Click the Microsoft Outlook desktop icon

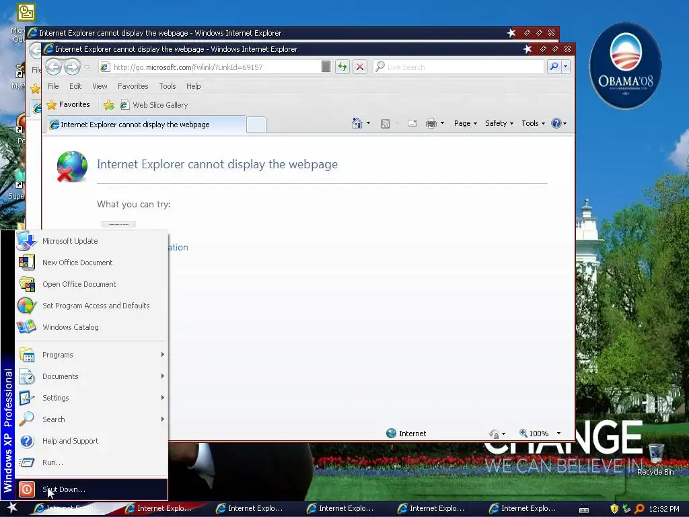coord(26,12)
